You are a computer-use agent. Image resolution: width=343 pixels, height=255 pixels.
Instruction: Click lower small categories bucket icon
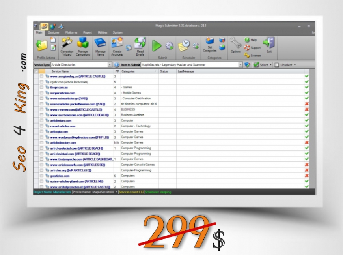click(222, 47)
